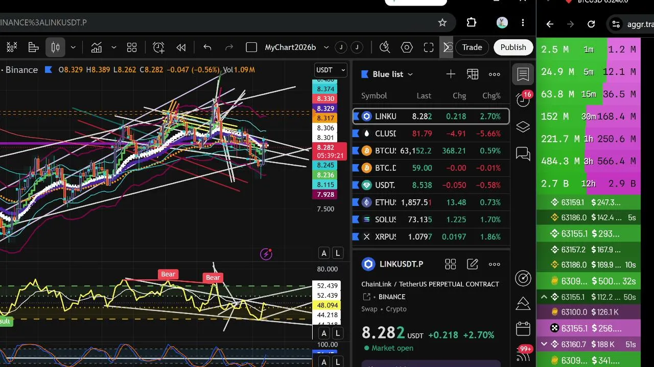Open the layout templates grid icon
The height and width of the screenshot is (367, 654).
coord(132,47)
